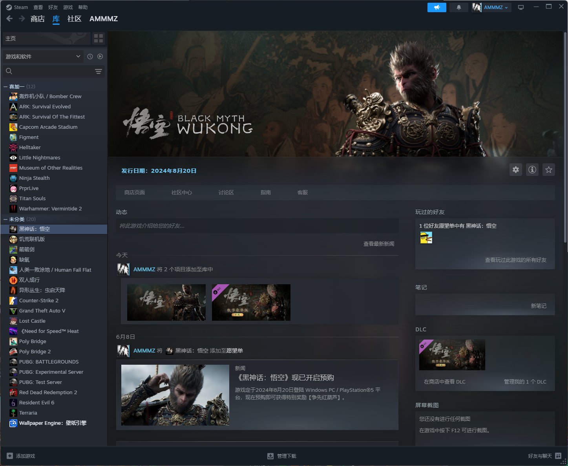Click 在商店中查看 DLC
The width and height of the screenshot is (568, 466).
tap(445, 382)
